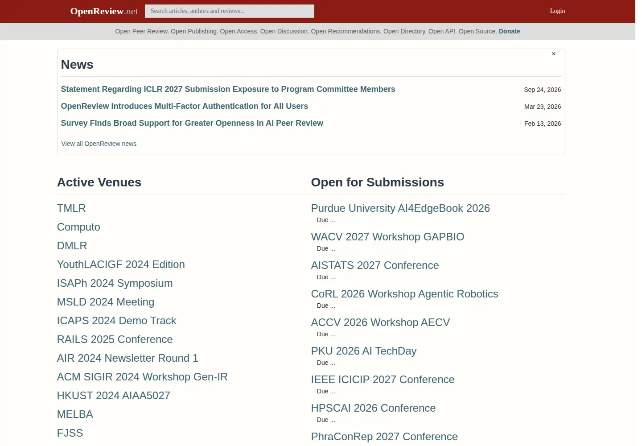Open ICLR 2027 Submission Exposure statement
Screen dimensions: 642x446
coord(228,89)
